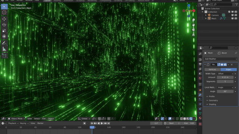The image size is (239, 134).
Task: Open Global transform orientation dropdown
Action: tap(84, 119)
